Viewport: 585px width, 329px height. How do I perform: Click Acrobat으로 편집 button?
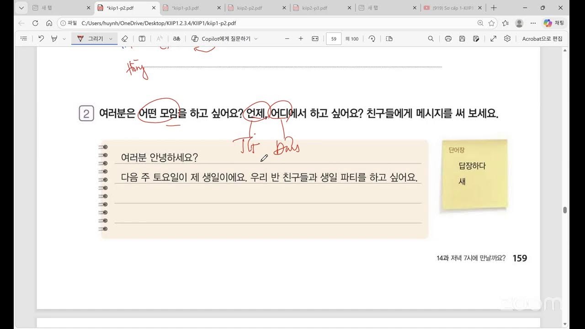(x=542, y=39)
